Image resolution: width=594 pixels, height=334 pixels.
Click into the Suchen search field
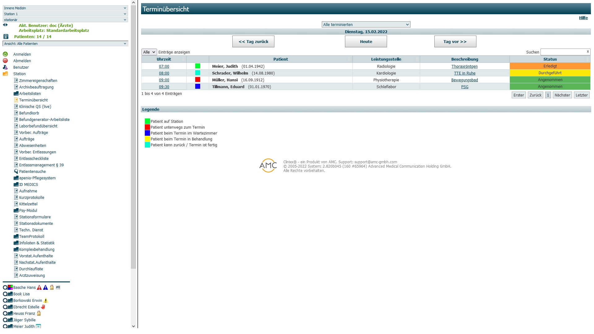click(x=563, y=52)
